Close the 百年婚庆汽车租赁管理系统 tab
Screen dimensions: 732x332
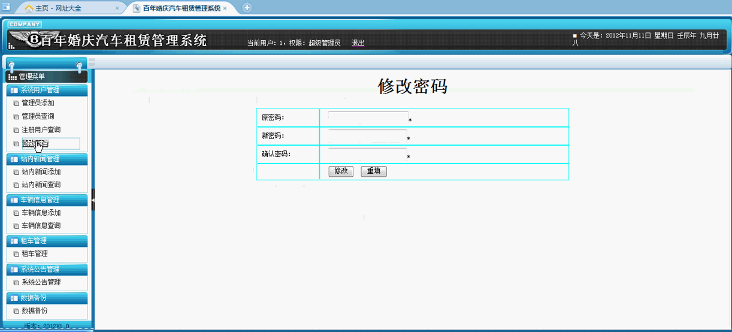click(x=225, y=8)
